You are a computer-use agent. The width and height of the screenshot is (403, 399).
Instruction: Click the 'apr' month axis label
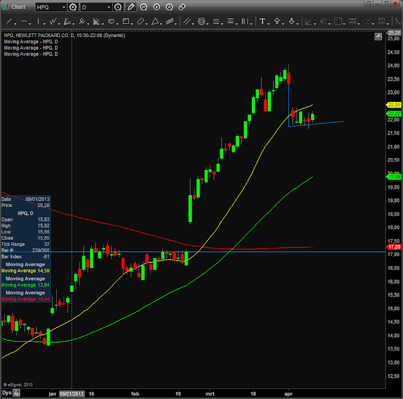coord(288,393)
